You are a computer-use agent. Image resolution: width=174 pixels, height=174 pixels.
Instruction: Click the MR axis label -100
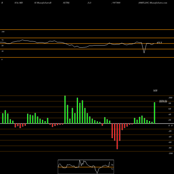[171, 153]
